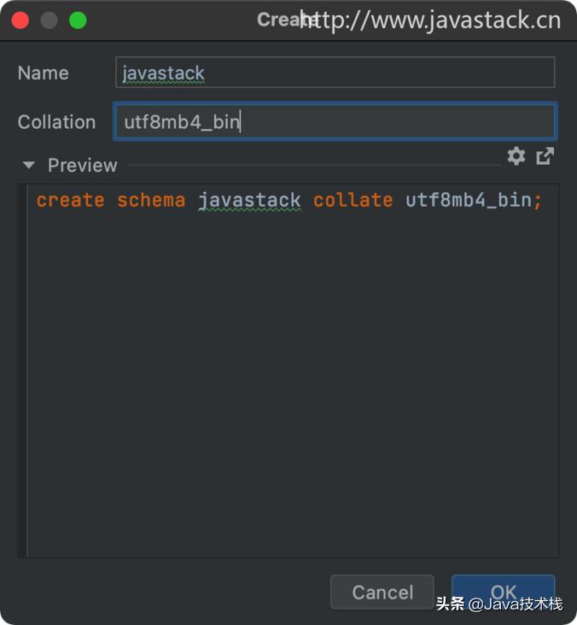Click the Name input field
577x625 pixels.
335,72
